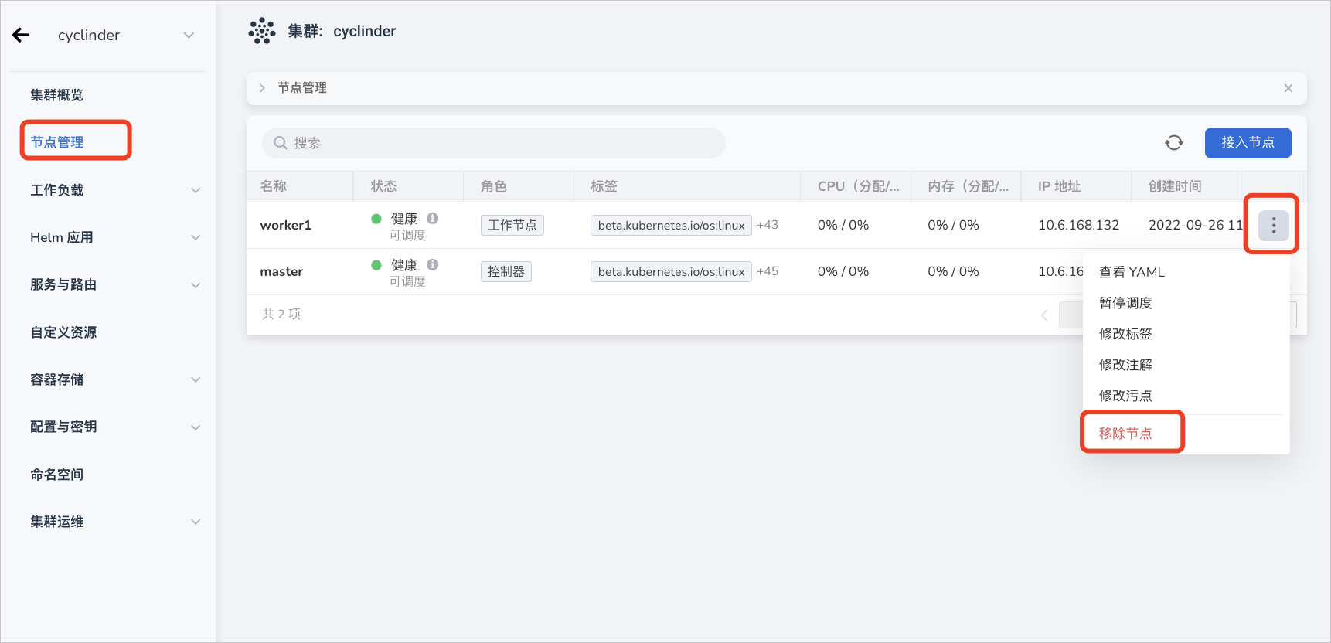
Task: Refresh the node list
Action: [1173, 143]
